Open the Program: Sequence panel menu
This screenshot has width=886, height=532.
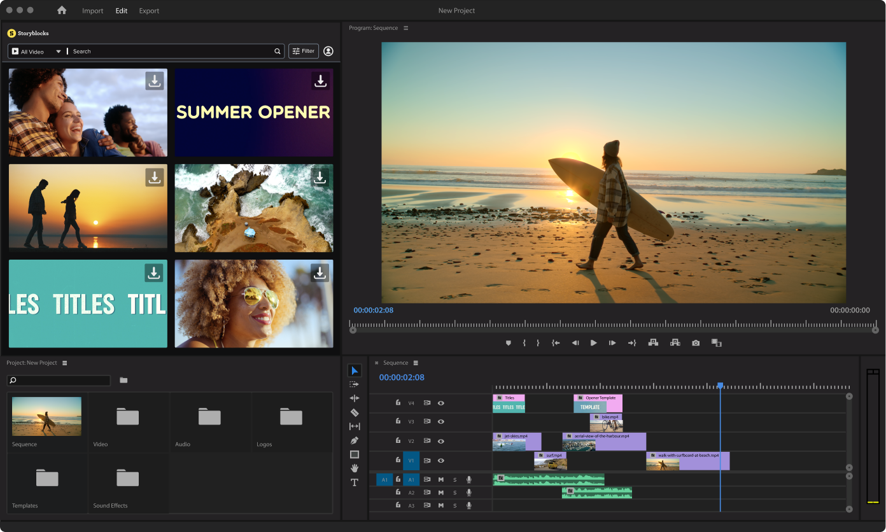(x=405, y=28)
